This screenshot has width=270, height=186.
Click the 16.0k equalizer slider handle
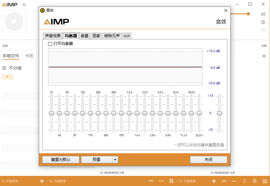click(191, 113)
